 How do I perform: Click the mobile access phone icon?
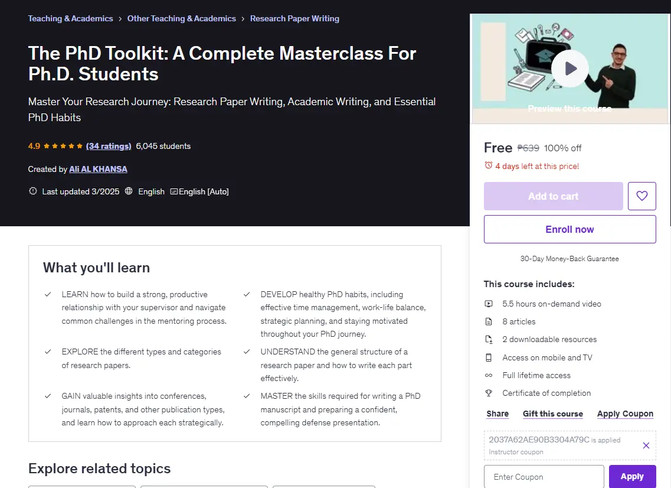489,357
